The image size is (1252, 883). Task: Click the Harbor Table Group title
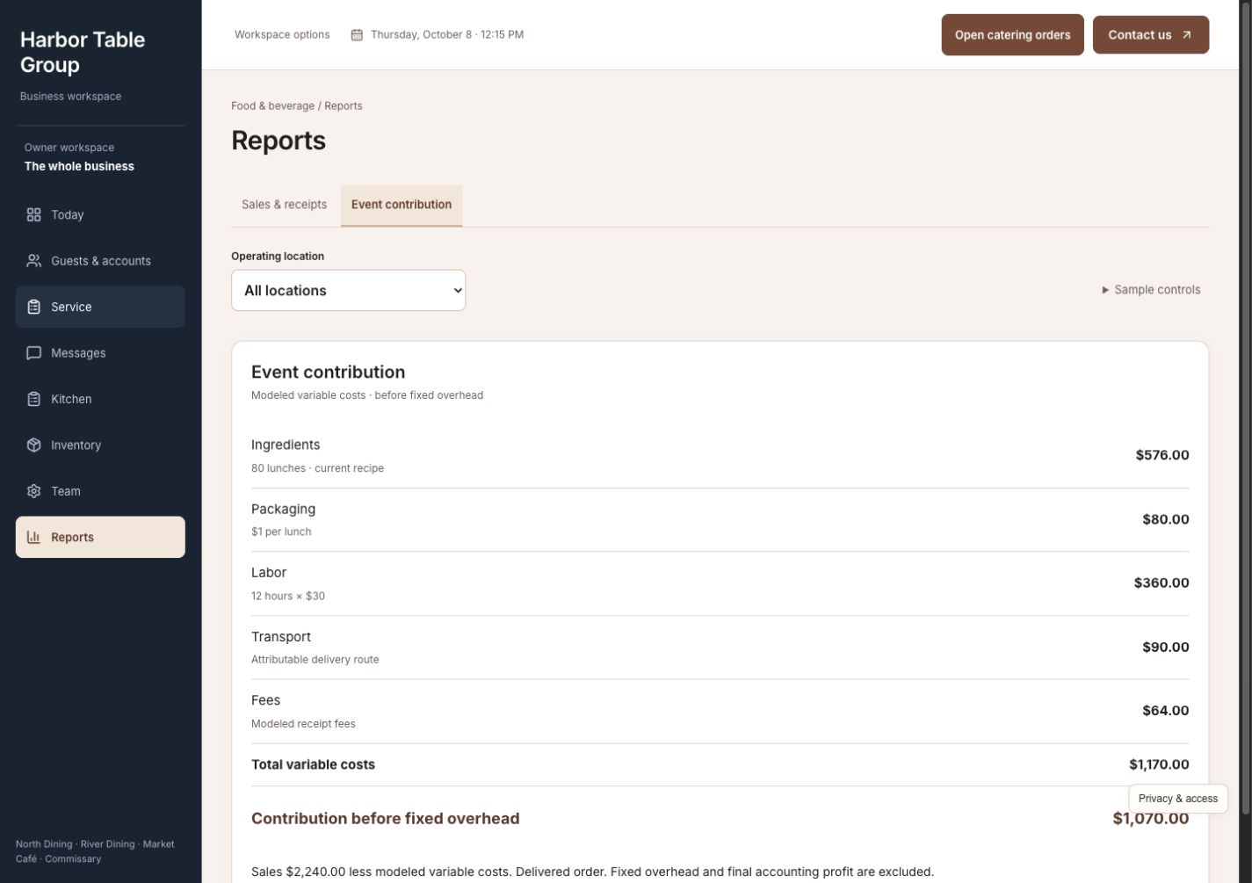click(x=83, y=52)
